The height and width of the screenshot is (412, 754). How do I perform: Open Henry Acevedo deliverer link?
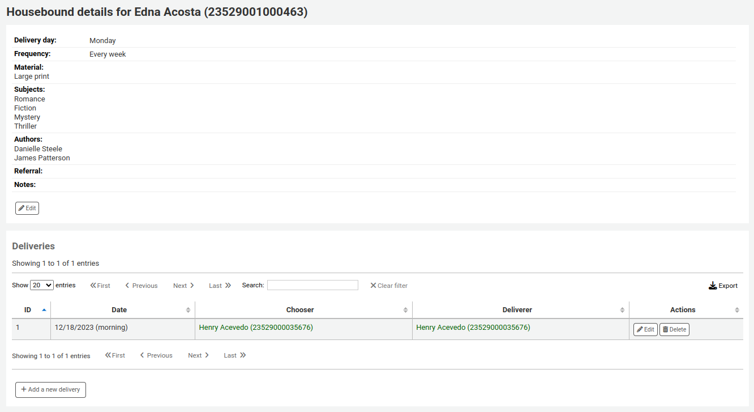tap(473, 328)
